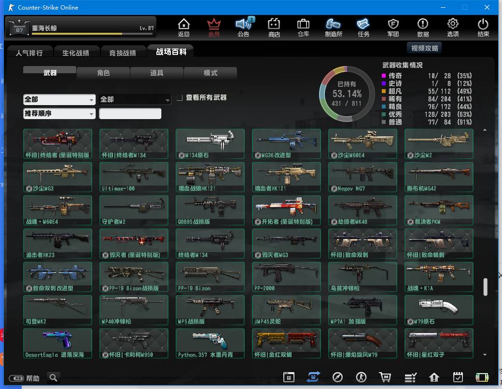502x389 pixels.
Task: Select the Negev NG7 weapon card
Action: click(x=363, y=177)
